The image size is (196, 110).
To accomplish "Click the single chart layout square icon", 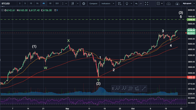I will click(158, 3).
